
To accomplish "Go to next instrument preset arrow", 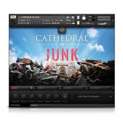I will point(63,17).
